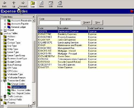This screenshot has width=134, height=108.
Task: Sort by the Description column header
Action: click(73, 28)
